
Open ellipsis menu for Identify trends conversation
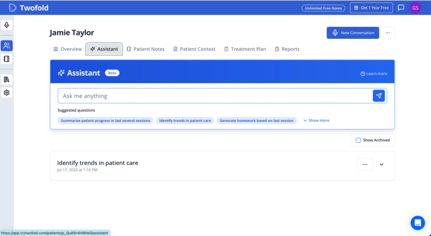tap(365, 165)
